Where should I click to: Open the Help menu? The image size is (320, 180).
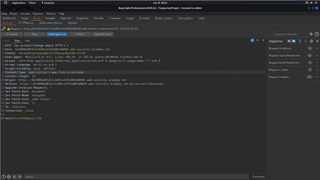61,14
